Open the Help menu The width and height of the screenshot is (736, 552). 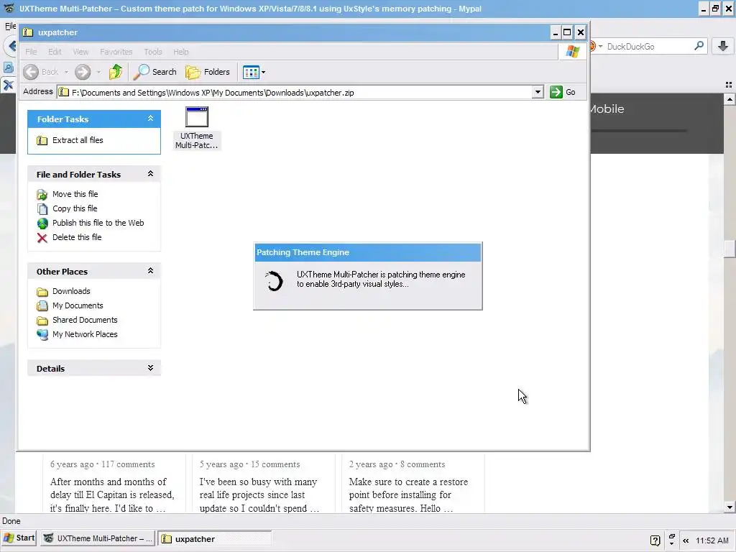[x=180, y=52]
